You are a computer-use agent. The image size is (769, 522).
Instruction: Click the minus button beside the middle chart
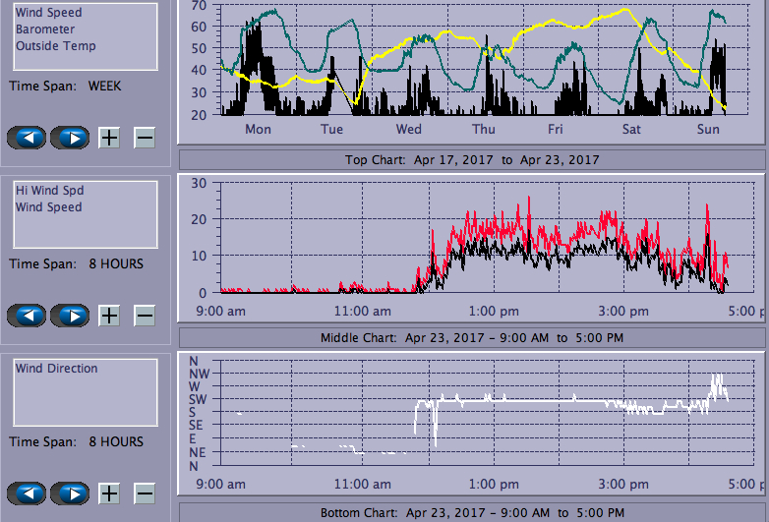(145, 316)
